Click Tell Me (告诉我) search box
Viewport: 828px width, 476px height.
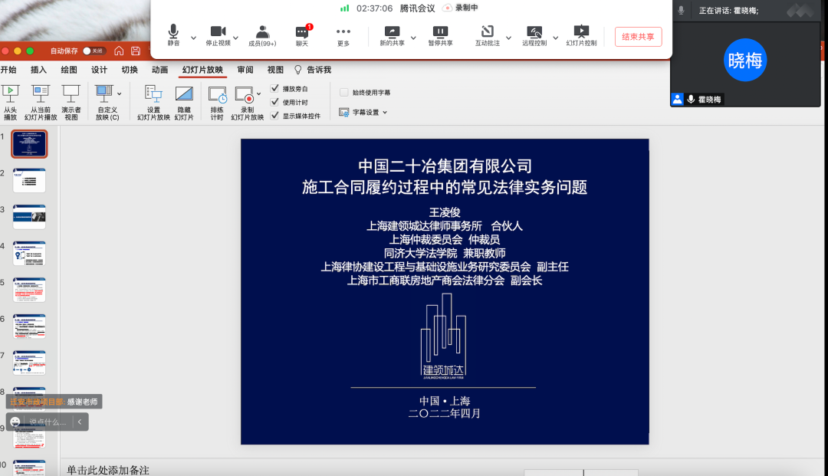pos(319,70)
